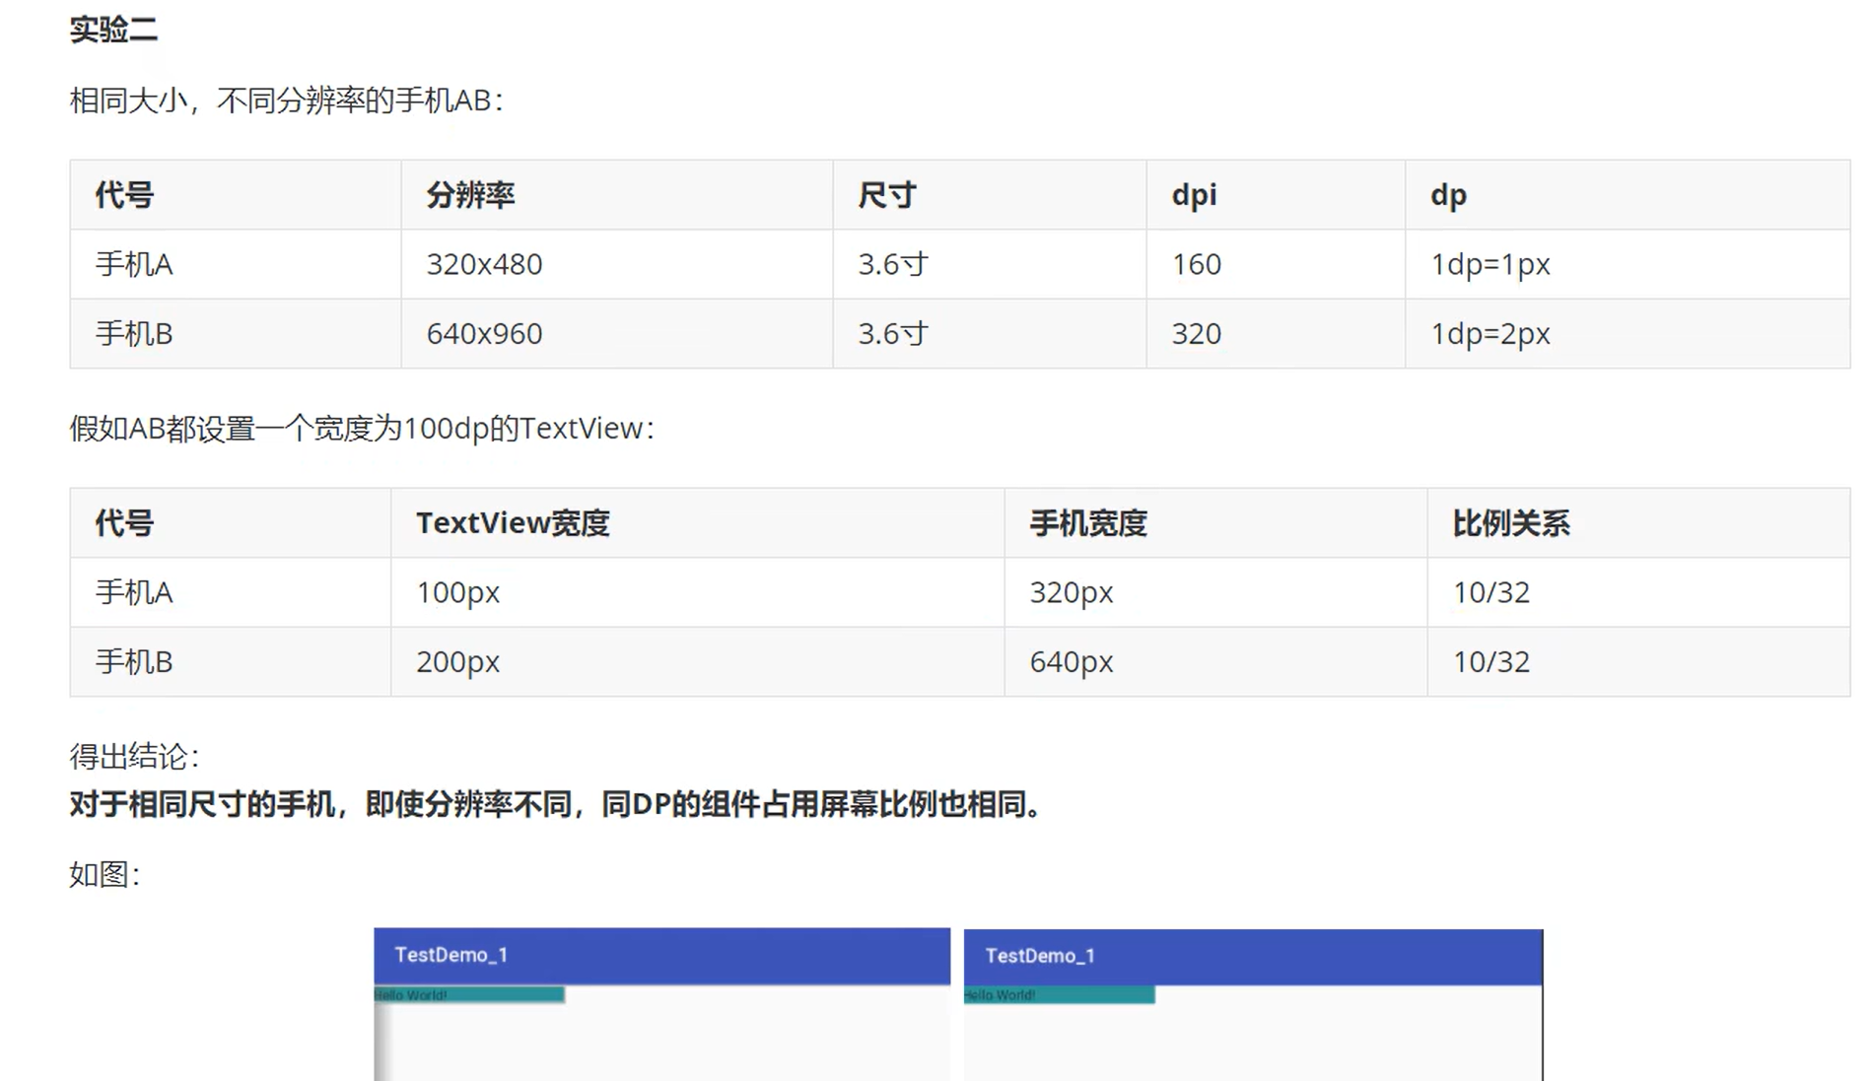1870x1081 pixels.
Task: Select the text 相同大小，不同分辨率的手机AB
Action: point(286,101)
